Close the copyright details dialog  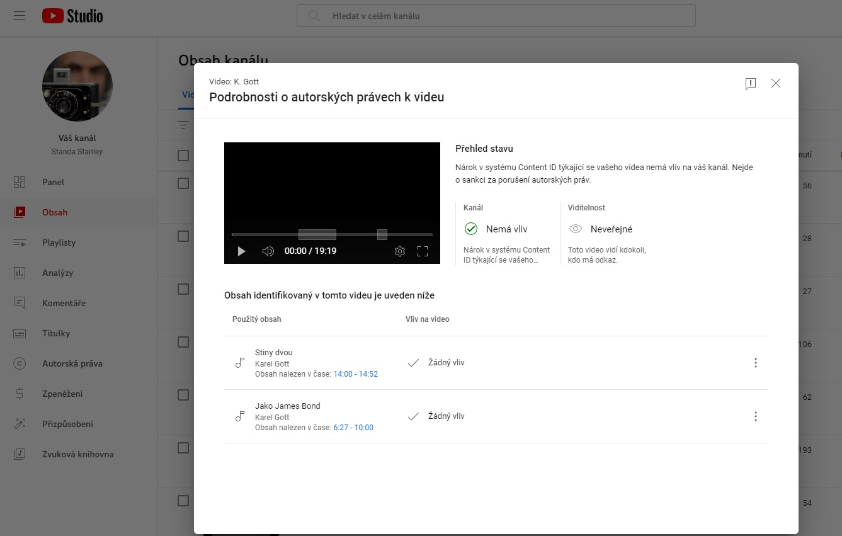776,83
